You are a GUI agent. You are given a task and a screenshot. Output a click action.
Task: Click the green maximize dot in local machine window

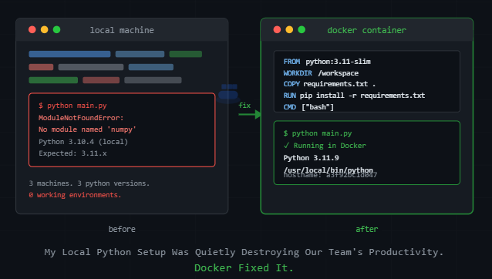[56, 29]
